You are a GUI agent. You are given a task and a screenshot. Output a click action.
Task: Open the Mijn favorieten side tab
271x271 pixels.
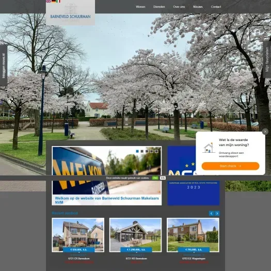tap(267, 59)
